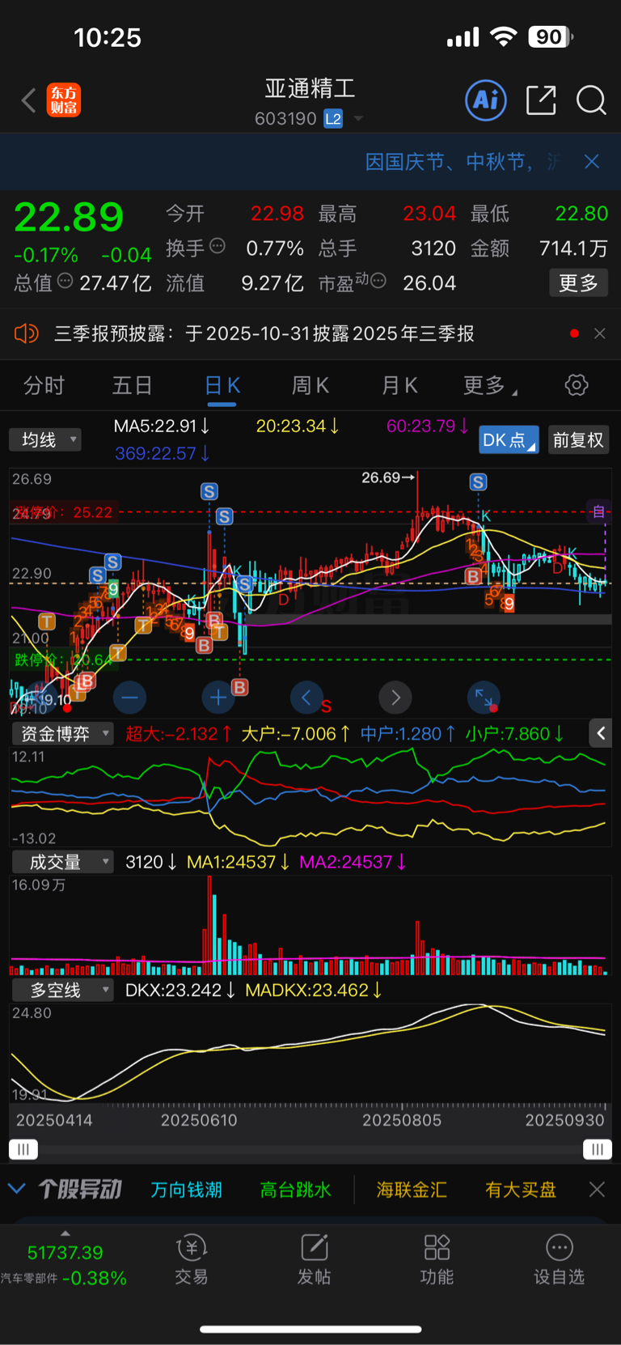Switch to 周K tab

pyautogui.click(x=310, y=386)
